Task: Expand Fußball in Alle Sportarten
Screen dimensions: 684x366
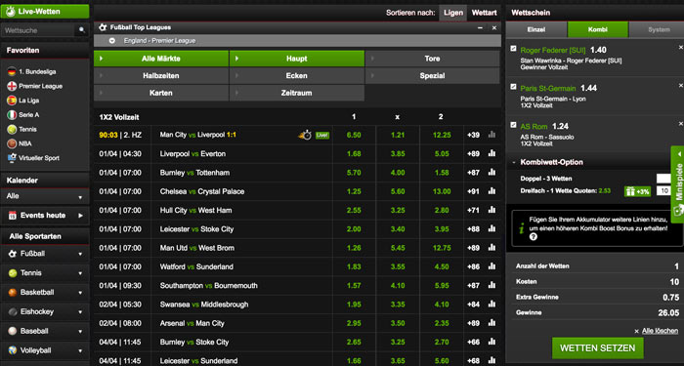Action: click(80, 254)
